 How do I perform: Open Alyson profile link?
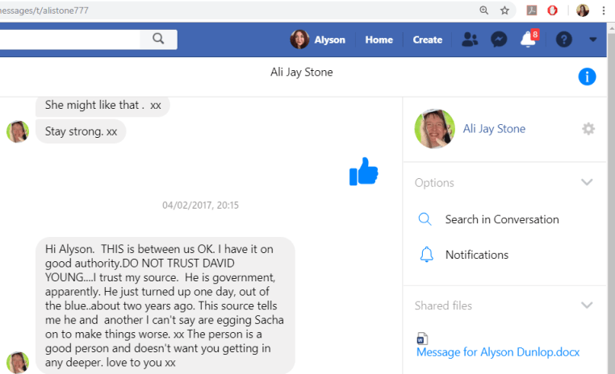[318, 39]
